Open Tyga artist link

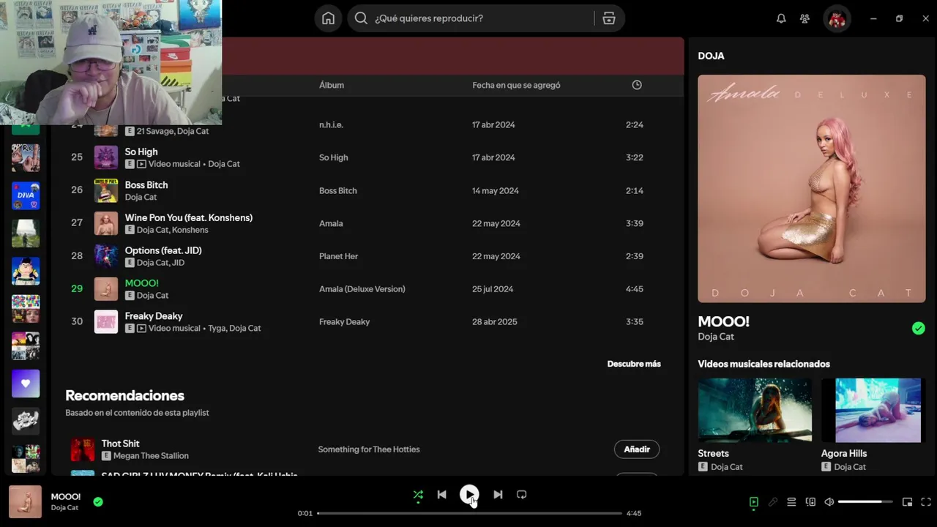click(216, 329)
